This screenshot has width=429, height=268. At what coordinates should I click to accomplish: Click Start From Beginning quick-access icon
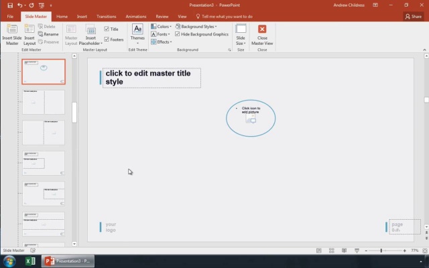point(42,5)
